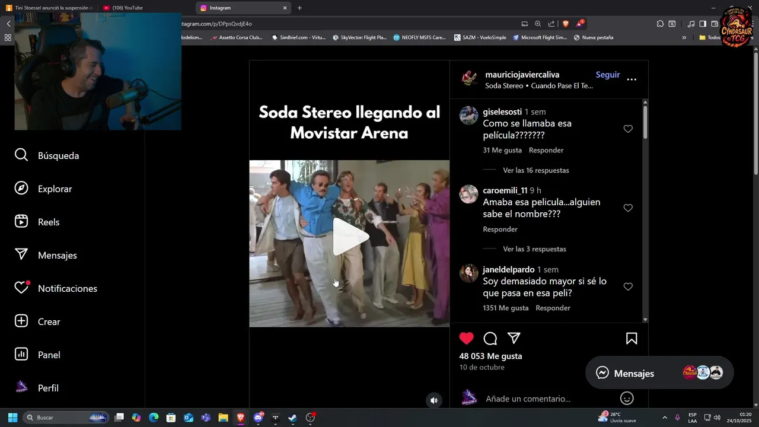The image size is (759, 427).
Task: View the 1351 Me gusta on janeldelpardo's comment
Action: tap(506, 308)
